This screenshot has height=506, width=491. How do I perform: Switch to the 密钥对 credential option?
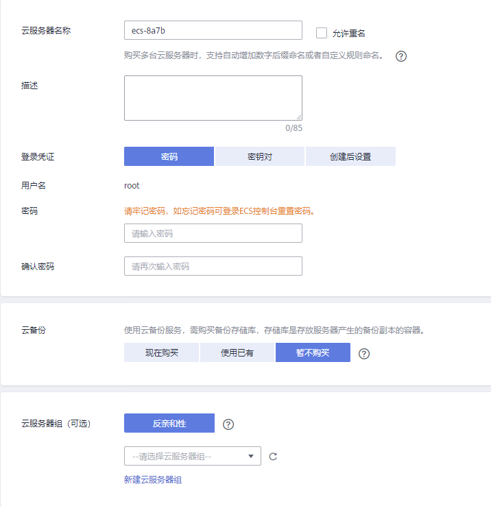[x=259, y=156]
